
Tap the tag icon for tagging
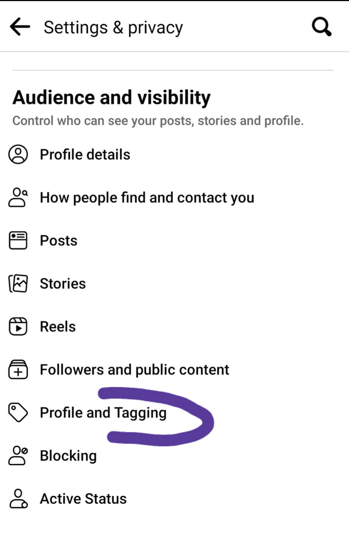point(18,413)
